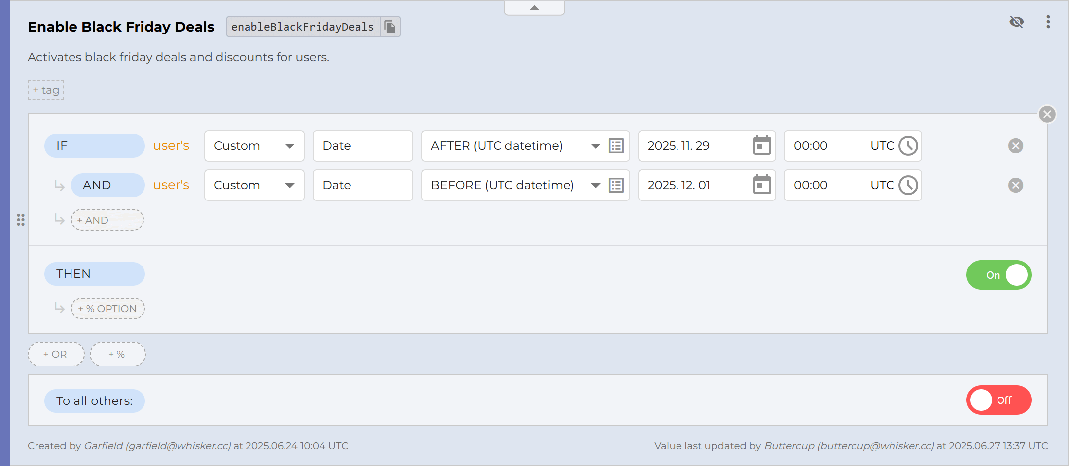Add a new OR rule
Screen dimensions: 1069x466
(56, 354)
